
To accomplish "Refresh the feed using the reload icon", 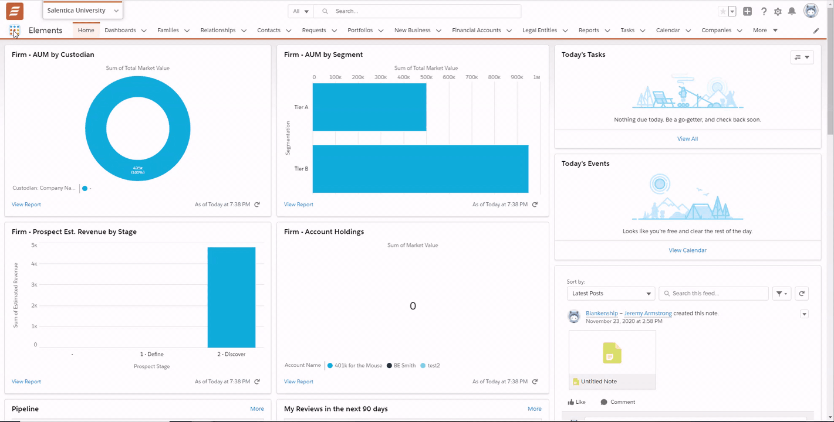I will [802, 294].
